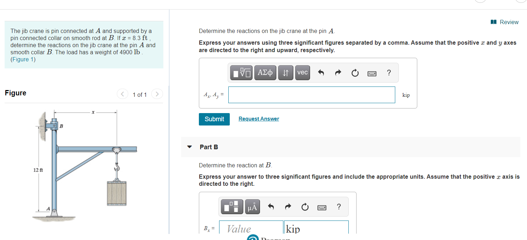Go to the previous figure arrow
The image size is (527, 240).
123,94
